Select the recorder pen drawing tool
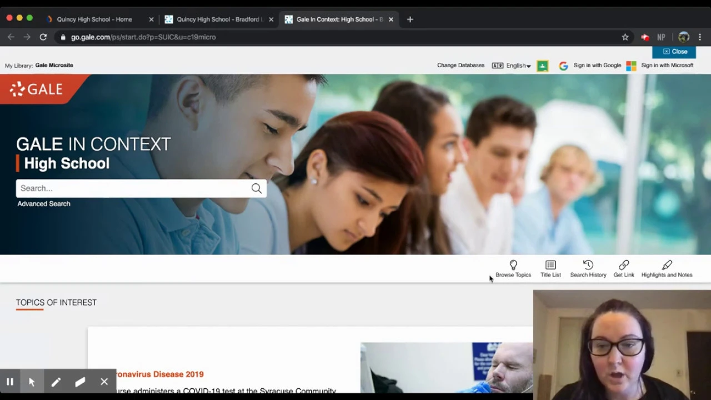Screen dimensions: 711x400 (56, 382)
